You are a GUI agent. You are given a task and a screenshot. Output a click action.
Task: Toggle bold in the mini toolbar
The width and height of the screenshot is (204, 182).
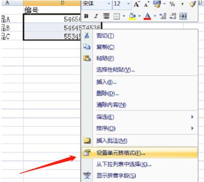pyautogui.click(x=86, y=16)
